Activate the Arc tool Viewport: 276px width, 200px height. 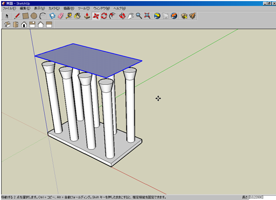tap(43, 16)
